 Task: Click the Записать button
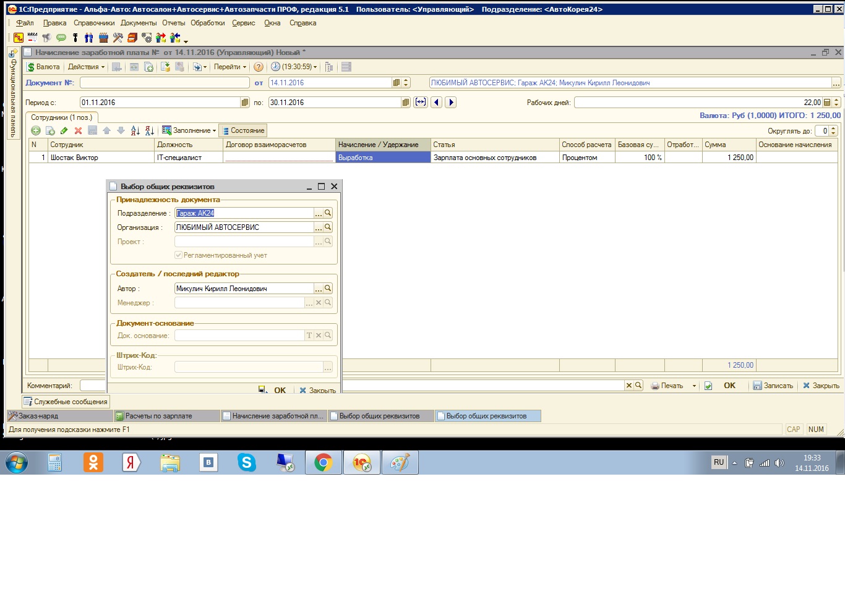[773, 386]
